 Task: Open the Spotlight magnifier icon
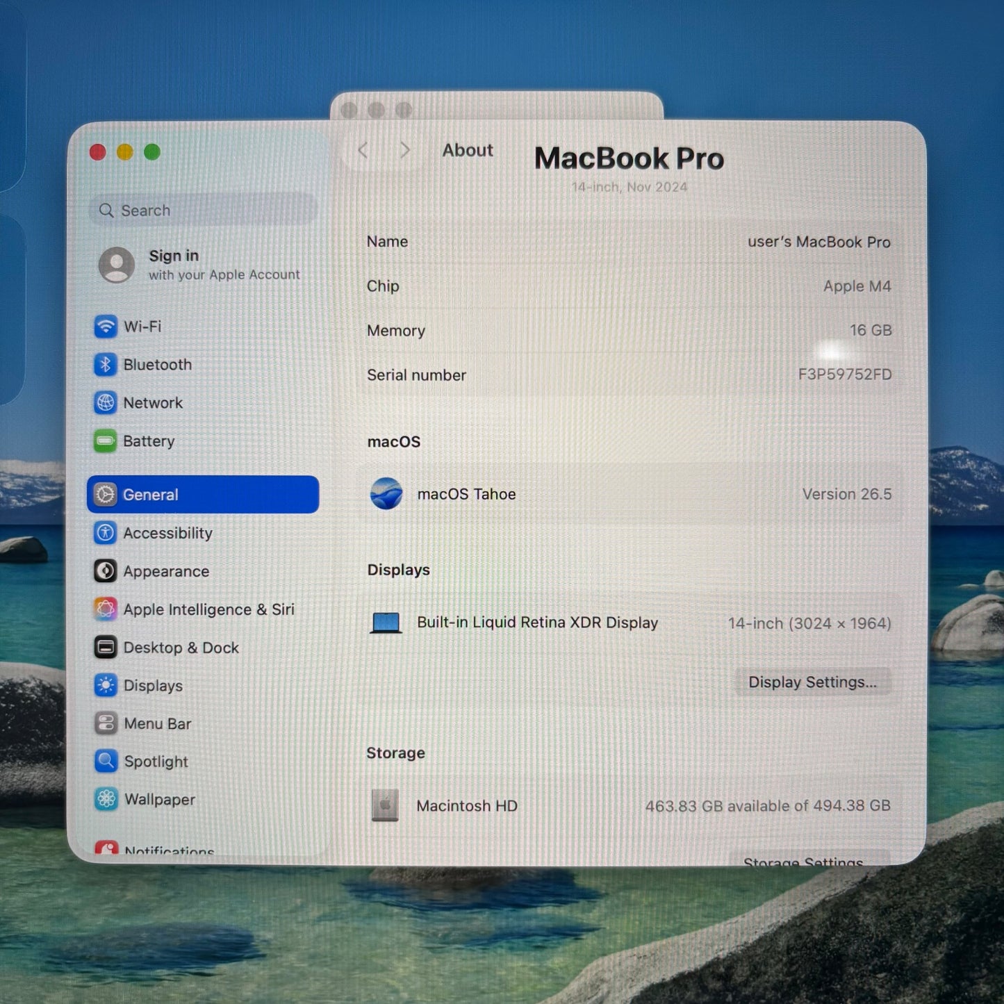click(106, 762)
